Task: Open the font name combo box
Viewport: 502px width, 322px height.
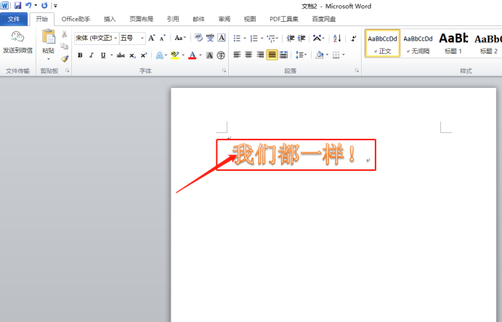Action: [97, 38]
